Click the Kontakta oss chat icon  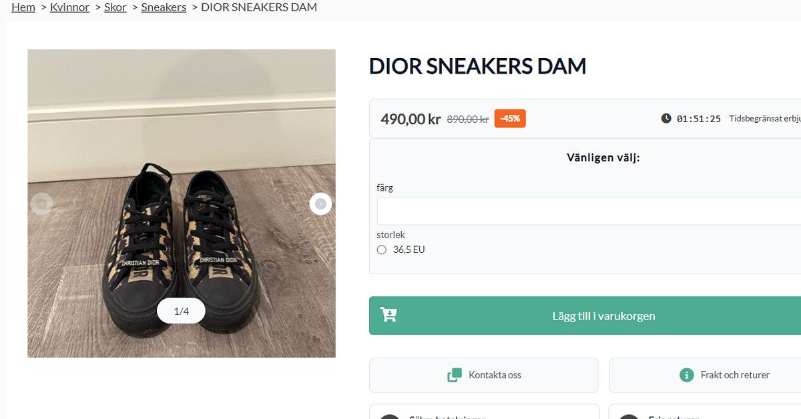[x=455, y=375]
